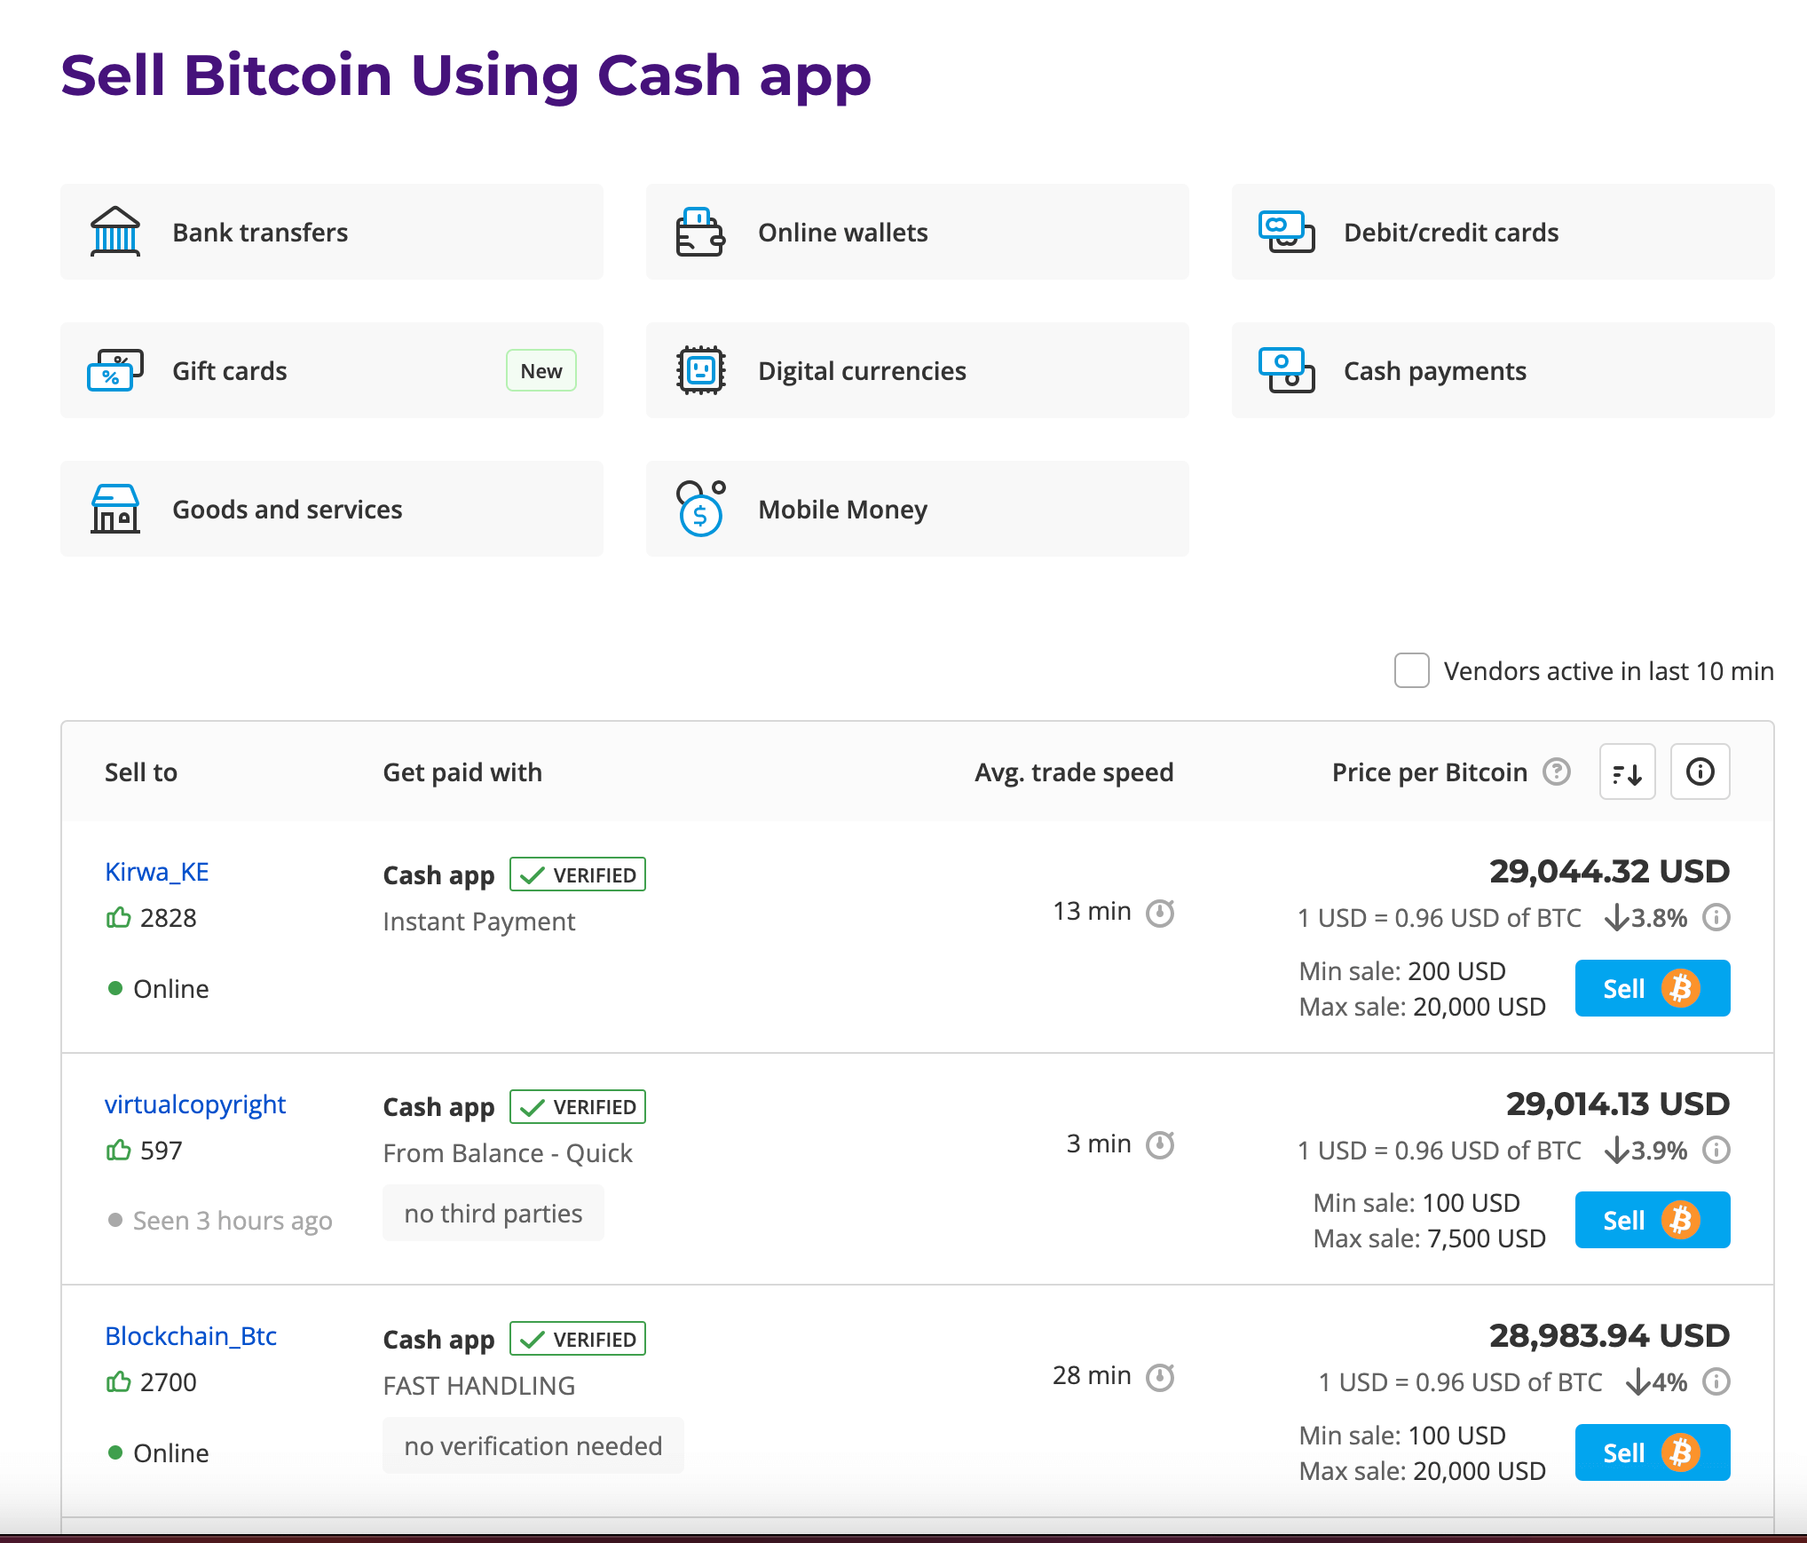Click the Gift cards percent icon
This screenshot has height=1543, width=1807.
(x=115, y=370)
